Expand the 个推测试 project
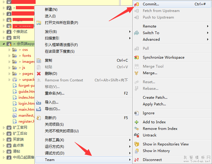Screen dimensions: 212x164 coord(4,32)
